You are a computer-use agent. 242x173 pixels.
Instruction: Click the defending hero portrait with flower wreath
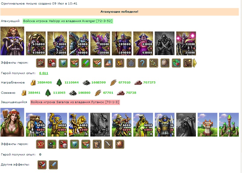(12, 122)
